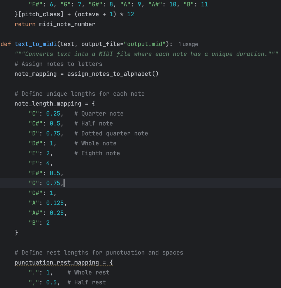The height and width of the screenshot is (288, 281).
Task: Click the "# Define rest lengths" comment line
Action: pos(99,253)
